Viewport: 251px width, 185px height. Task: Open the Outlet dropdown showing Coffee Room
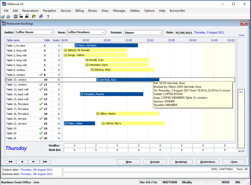(51, 32)
